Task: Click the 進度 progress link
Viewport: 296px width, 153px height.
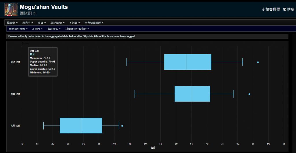Action: coord(291,10)
